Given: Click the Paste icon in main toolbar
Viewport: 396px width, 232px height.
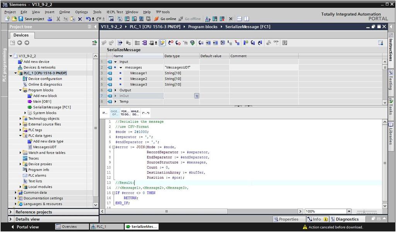Looking at the screenshot, I should point(73,19).
